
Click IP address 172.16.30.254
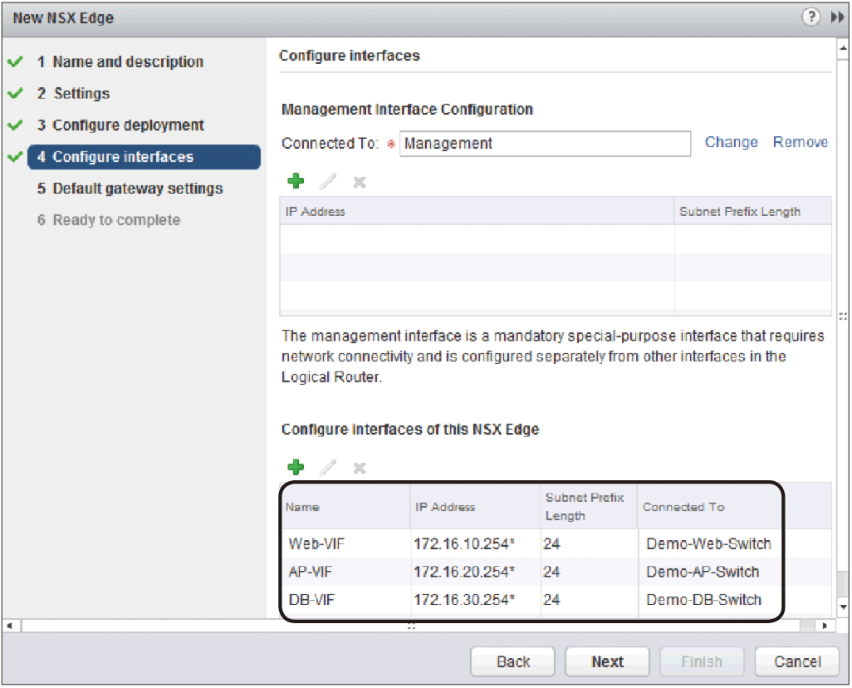pos(464,600)
